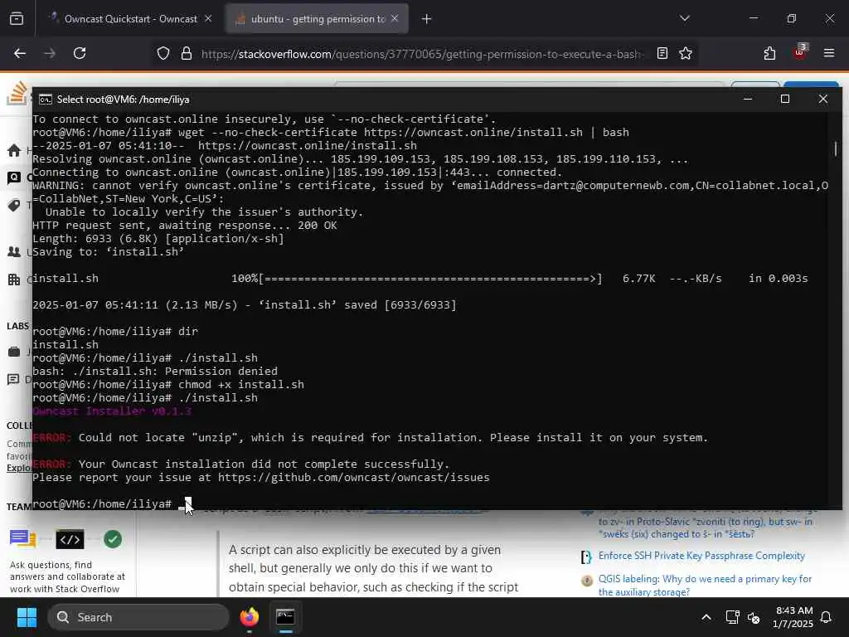Open the Firefox extensions puzzle icon
Image resolution: width=849 pixels, height=637 pixels.
(769, 53)
